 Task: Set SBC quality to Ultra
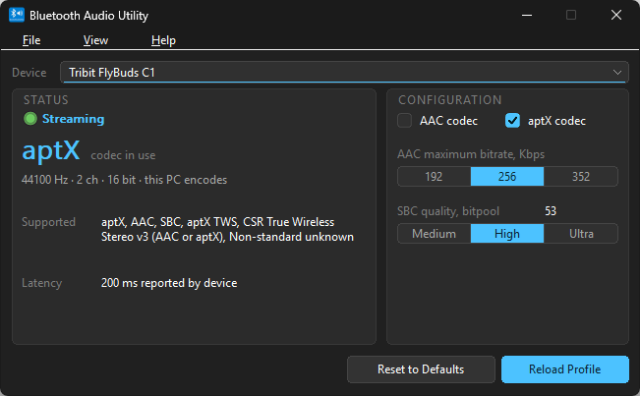pyautogui.click(x=581, y=234)
